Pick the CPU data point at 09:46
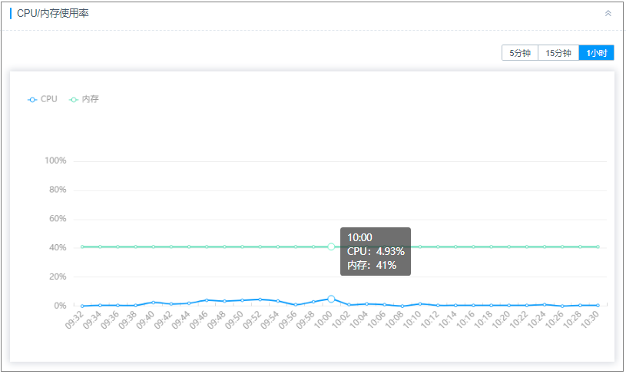This screenshot has height=374, width=626. (x=207, y=300)
